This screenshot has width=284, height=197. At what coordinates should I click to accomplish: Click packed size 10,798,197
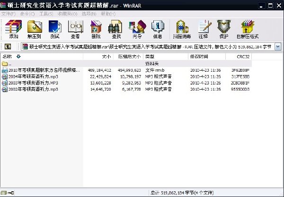[131, 76]
